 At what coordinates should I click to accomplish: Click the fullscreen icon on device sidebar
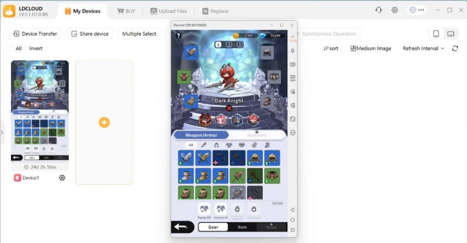(293, 119)
